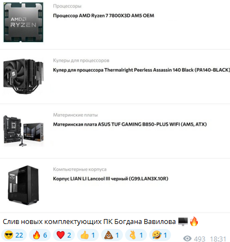Click the poop emoji reaction
The image size is (230, 242).
point(112,235)
